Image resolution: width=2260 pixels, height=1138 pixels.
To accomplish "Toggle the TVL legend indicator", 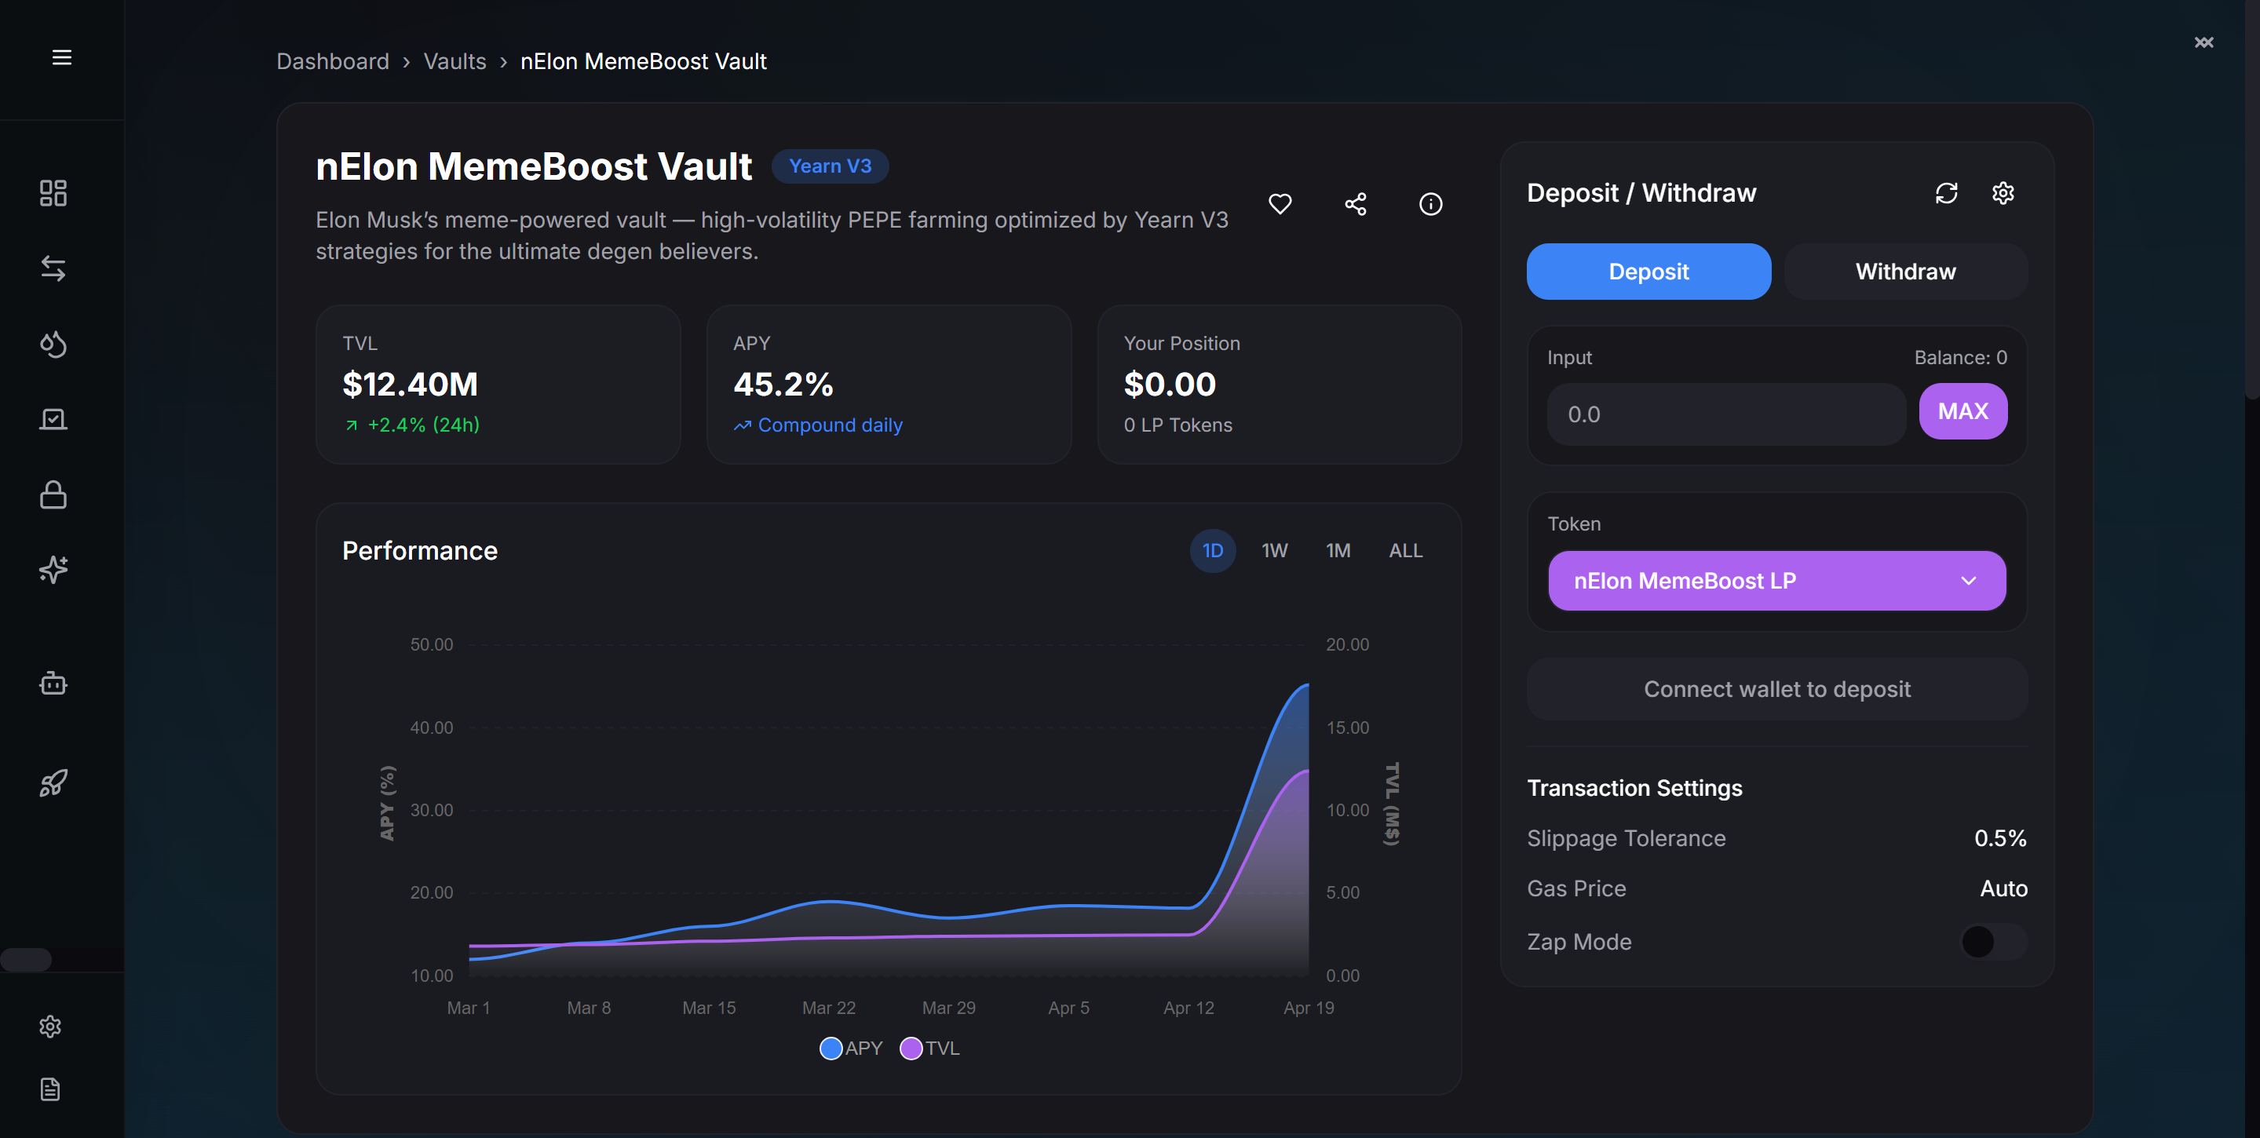I will click(911, 1048).
